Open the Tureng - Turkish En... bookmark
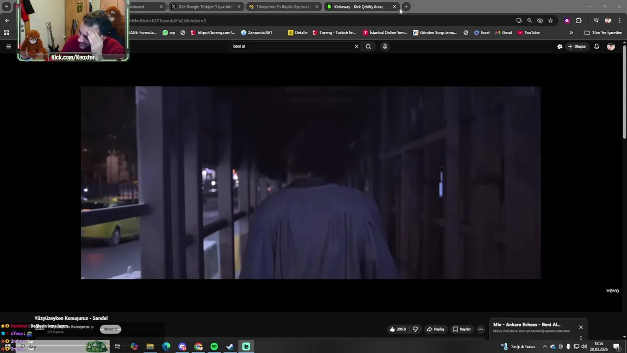Viewport: 627px width, 353px height. (334, 33)
